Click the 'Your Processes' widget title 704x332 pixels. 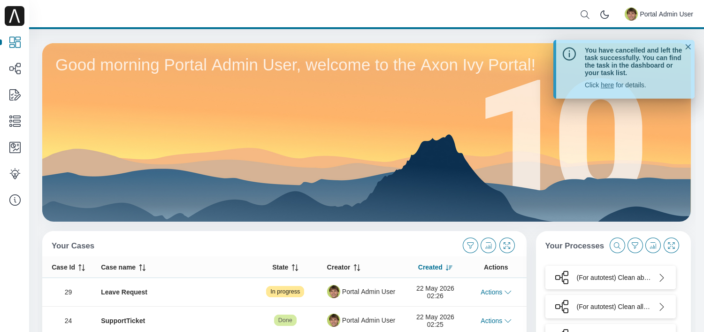574,246
